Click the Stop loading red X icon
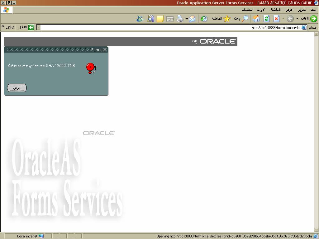Image resolution: width=319 pixels, height=239 pixels. click(276, 19)
